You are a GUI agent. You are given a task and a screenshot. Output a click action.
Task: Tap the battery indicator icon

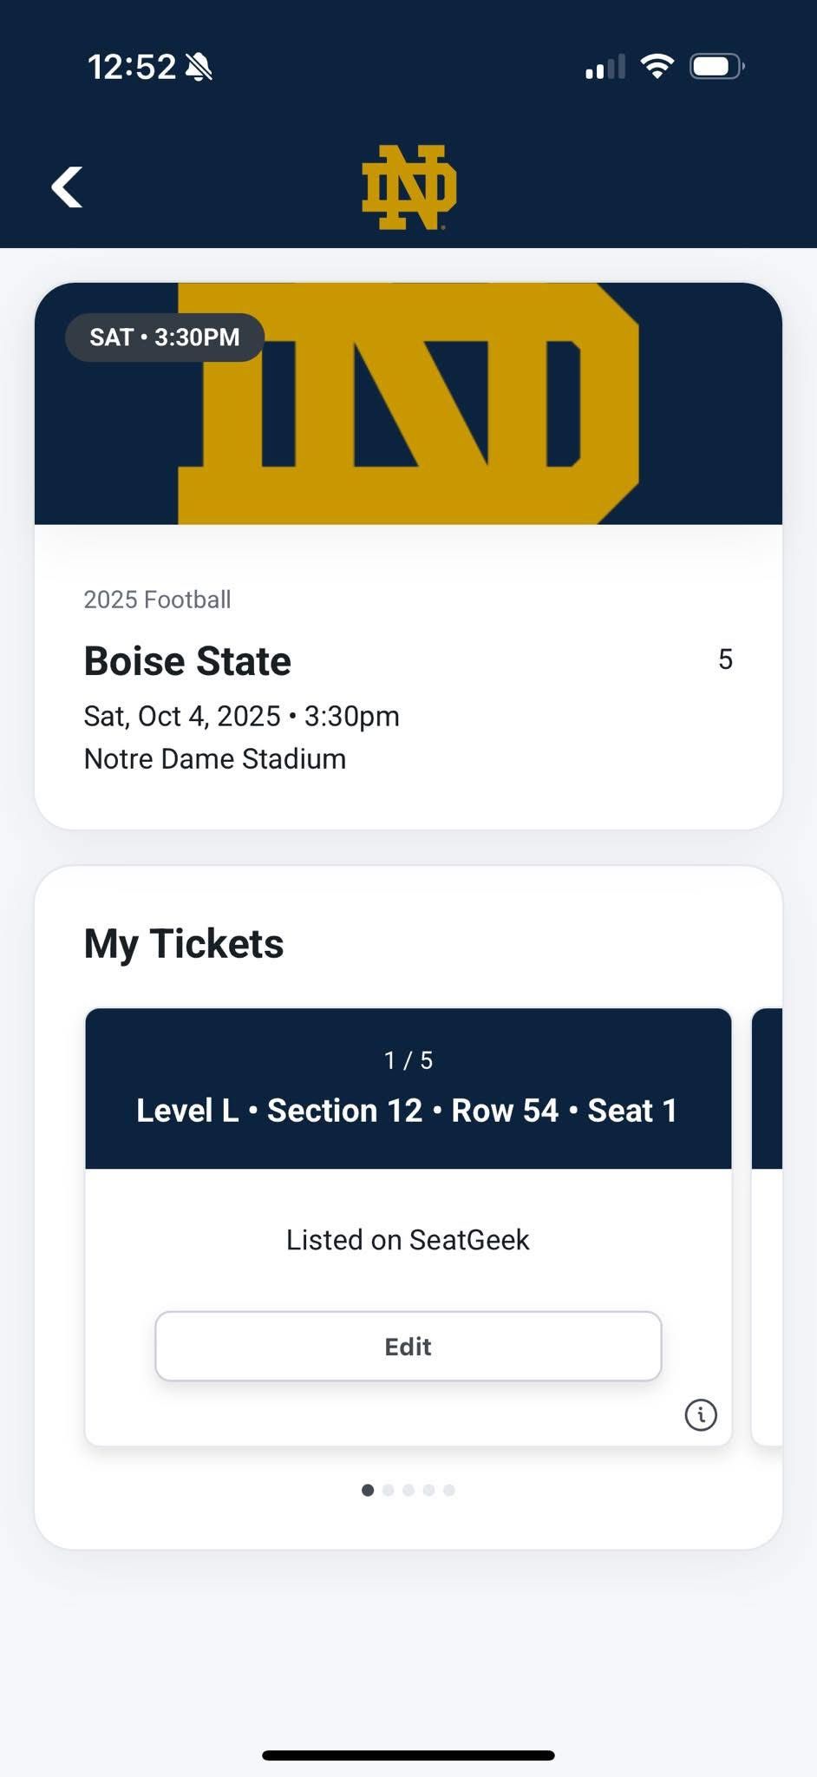[x=716, y=67]
